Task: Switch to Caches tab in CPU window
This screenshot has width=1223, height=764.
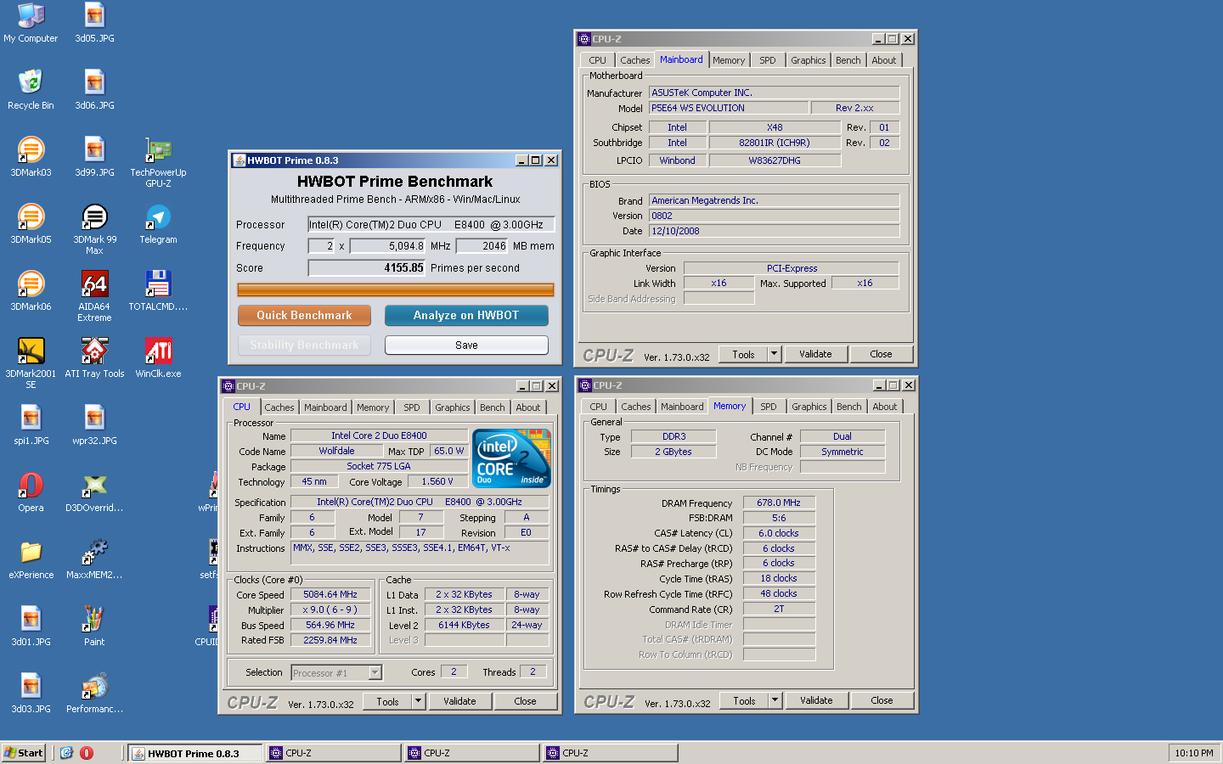Action: 279,407
